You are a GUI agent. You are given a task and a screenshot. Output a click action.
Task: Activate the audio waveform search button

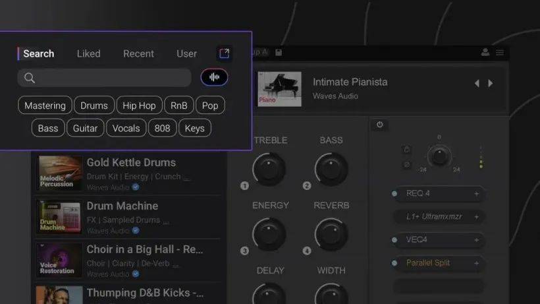coord(214,77)
